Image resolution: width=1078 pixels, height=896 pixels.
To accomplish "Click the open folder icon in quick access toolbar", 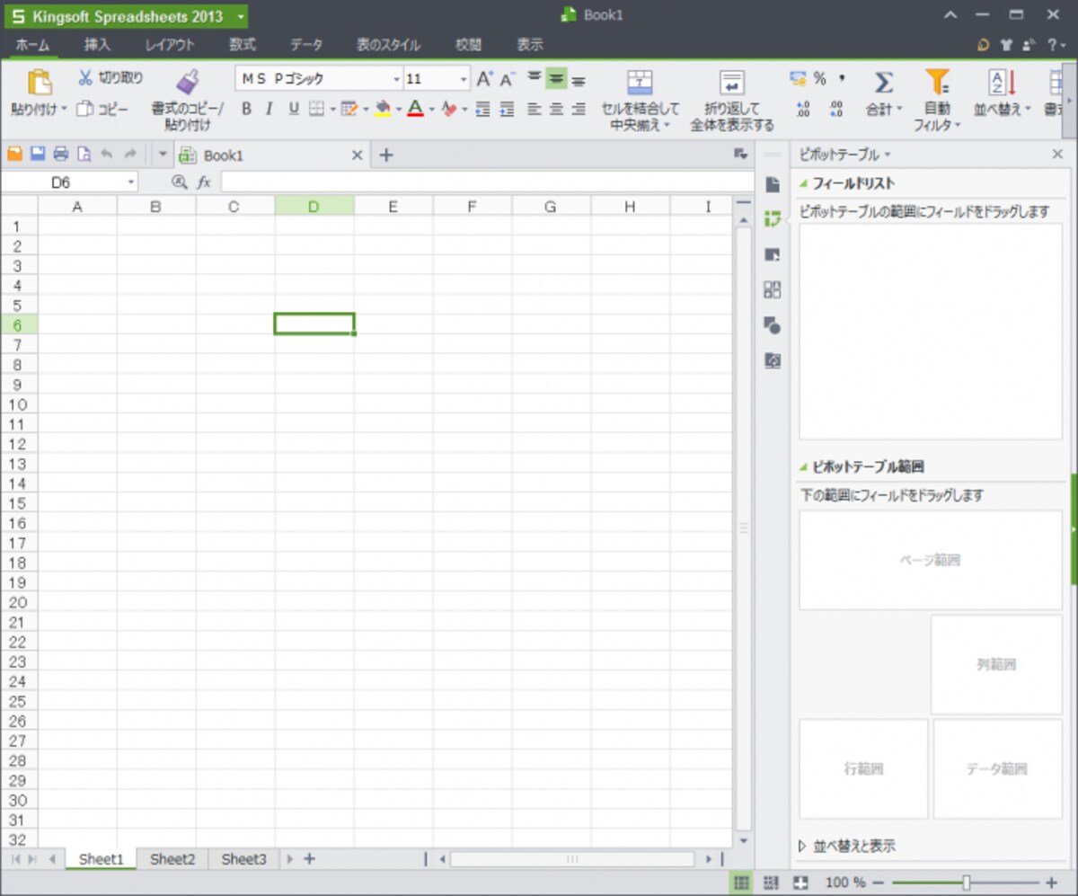I will tap(14, 155).
